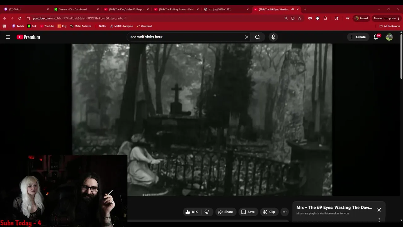Open the Twitch bookmark
The height and width of the screenshot is (227, 403).
point(18,26)
